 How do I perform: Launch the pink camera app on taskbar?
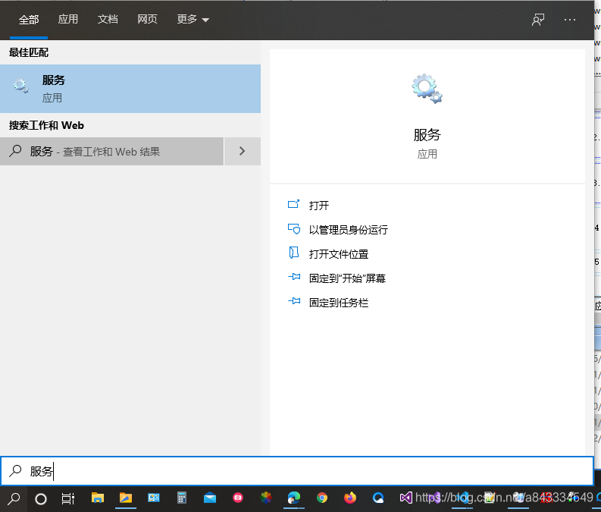pos(238,498)
